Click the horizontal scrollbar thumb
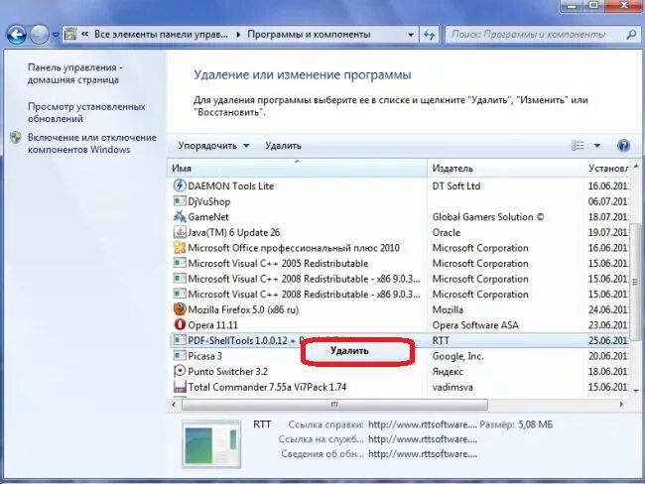The image size is (645, 484). point(334,405)
